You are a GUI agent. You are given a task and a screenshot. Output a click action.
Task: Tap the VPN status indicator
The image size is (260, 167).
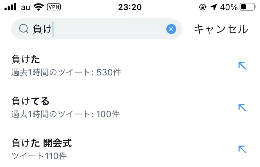pos(54,7)
